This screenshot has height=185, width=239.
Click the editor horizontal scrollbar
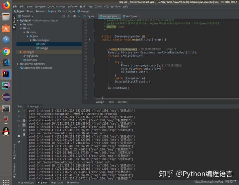[x=167, y=99]
